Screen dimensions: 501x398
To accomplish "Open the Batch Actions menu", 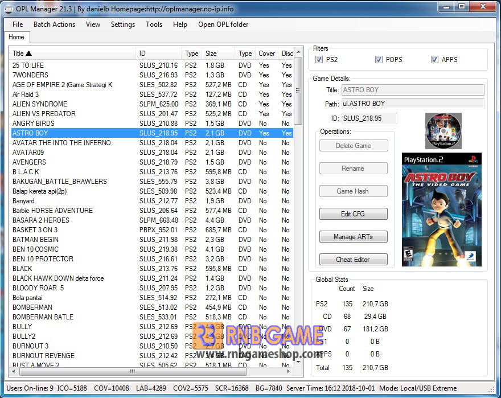I will (x=54, y=24).
